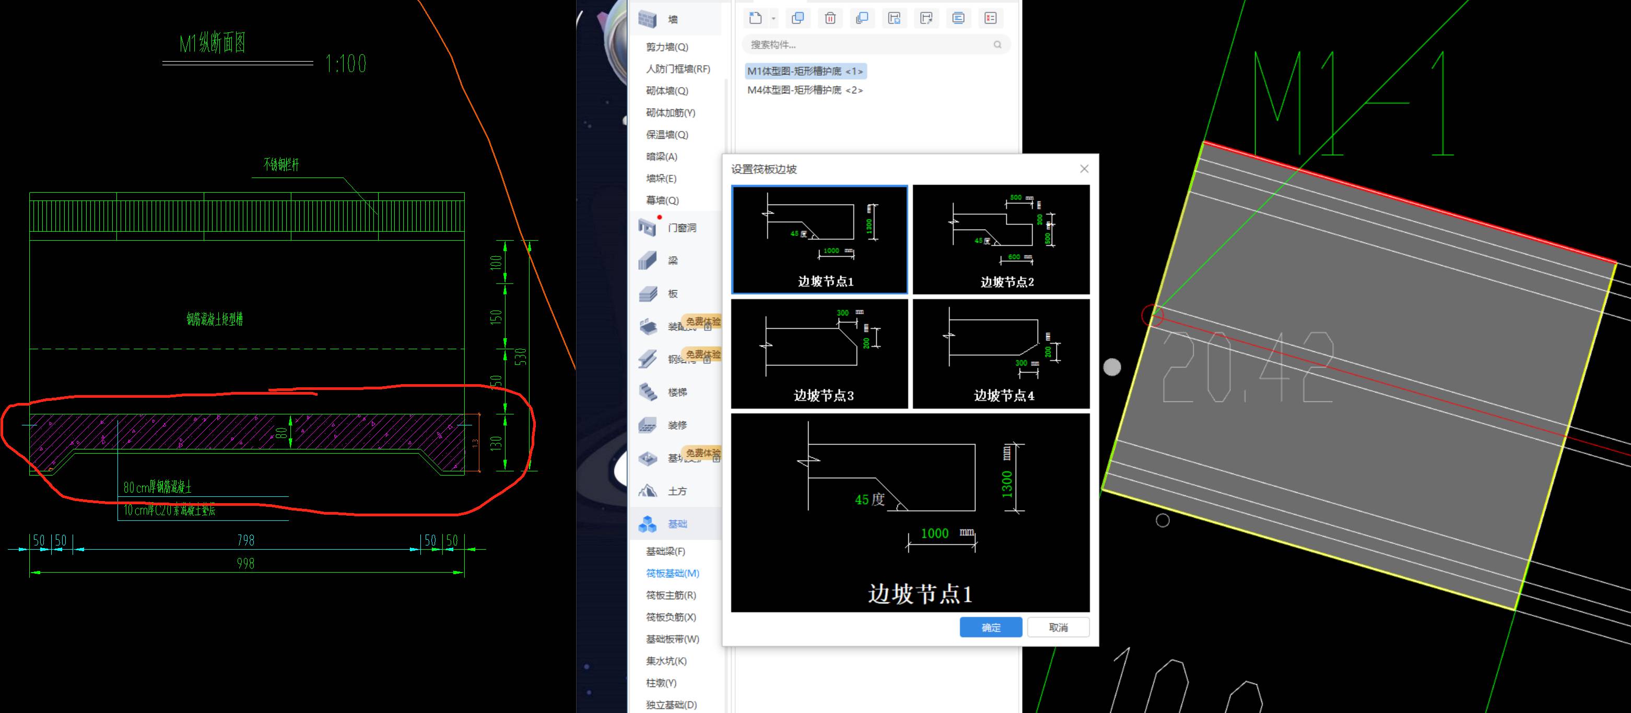This screenshot has height=713, width=1631.
Task: Click the component list display icon
Action: pos(958,18)
